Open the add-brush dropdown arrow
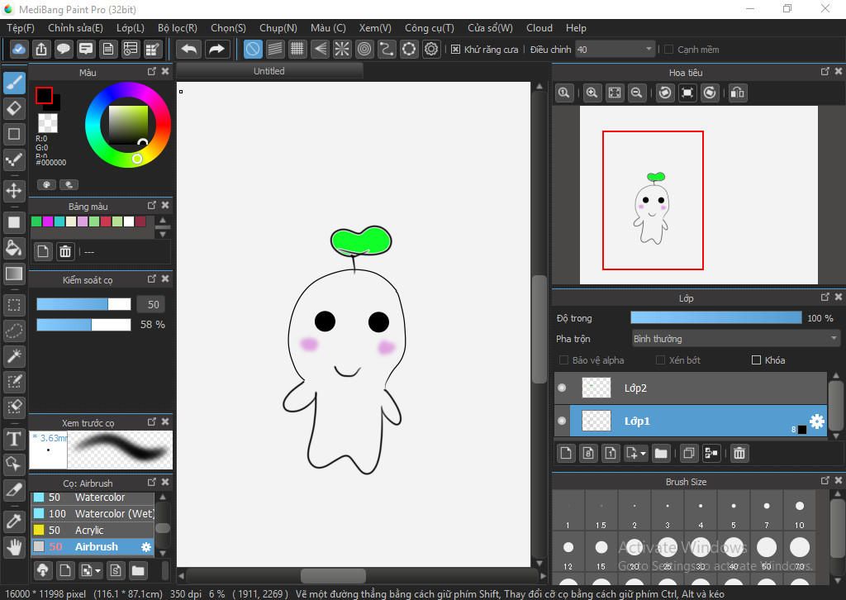The height and width of the screenshot is (600, 846). point(97,570)
